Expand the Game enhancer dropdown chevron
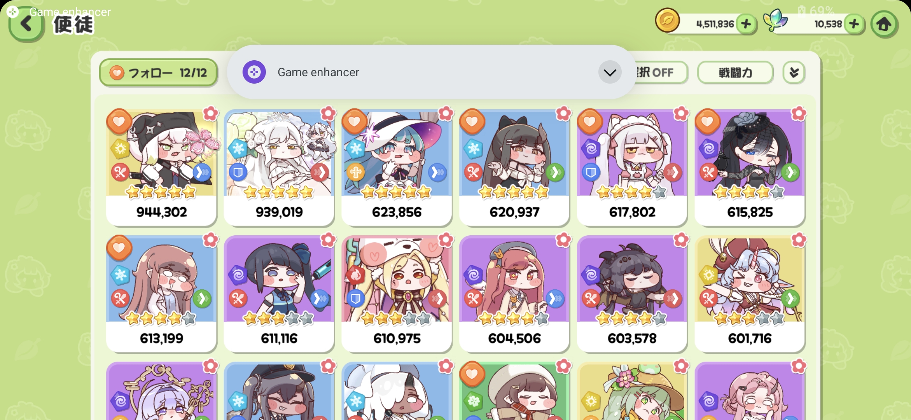Screen dimensions: 911x420 (x=610, y=72)
